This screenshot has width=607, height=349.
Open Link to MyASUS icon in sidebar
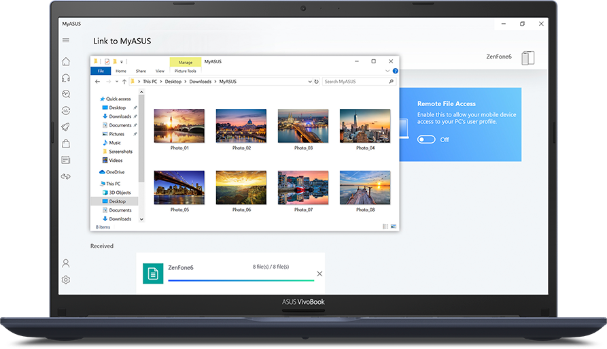pos(66,177)
